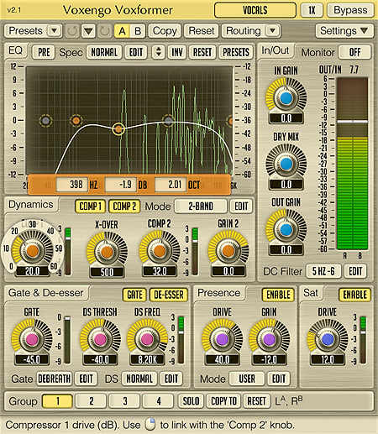The image size is (378, 434).
Task: Click the Gate EDIT button
Action: pos(86,379)
